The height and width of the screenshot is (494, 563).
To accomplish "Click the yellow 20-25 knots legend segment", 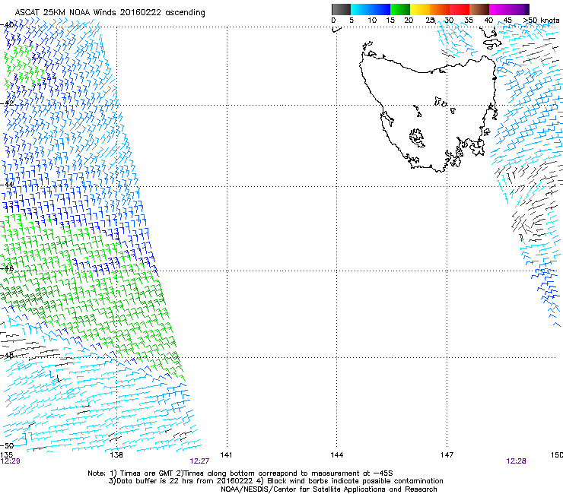I will point(420,9).
